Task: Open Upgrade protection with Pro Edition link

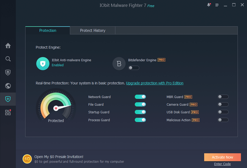Action: pyautogui.click(x=155, y=83)
